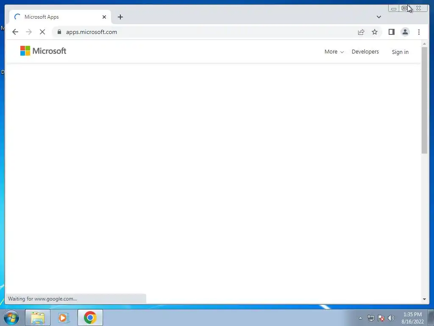Click the forward navigation arrow
This screenshot has height=326, width=434.
29,32
